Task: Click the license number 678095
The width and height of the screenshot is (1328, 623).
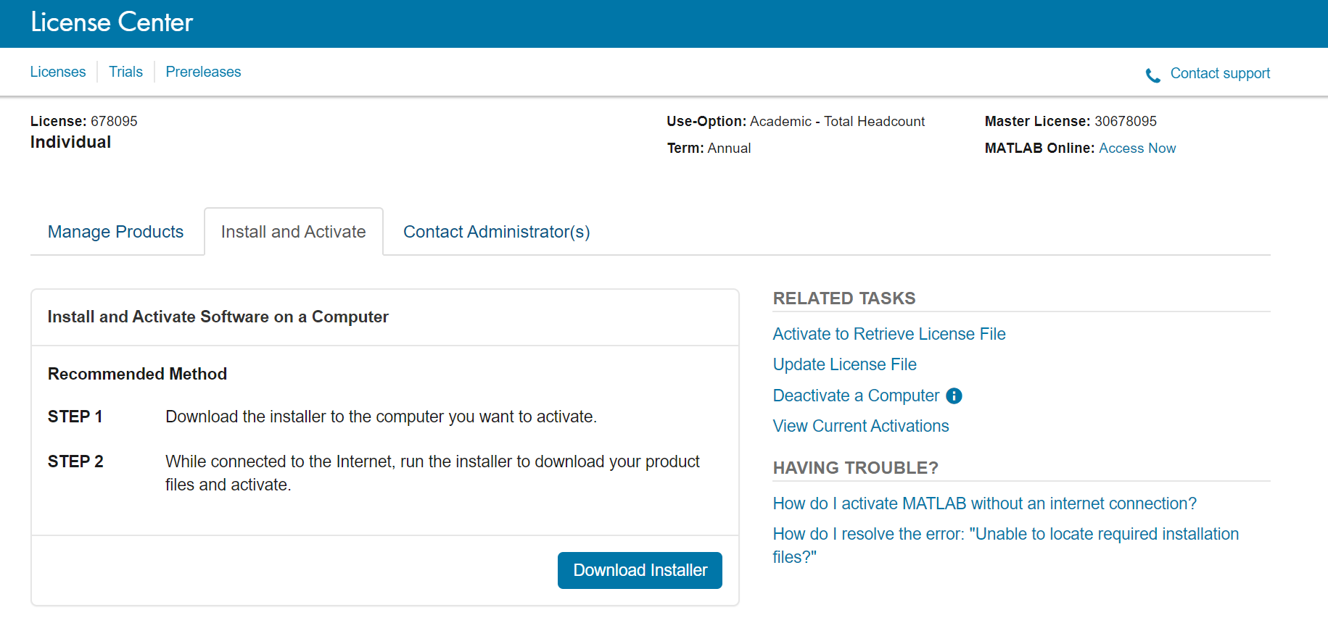Action: 114,121
